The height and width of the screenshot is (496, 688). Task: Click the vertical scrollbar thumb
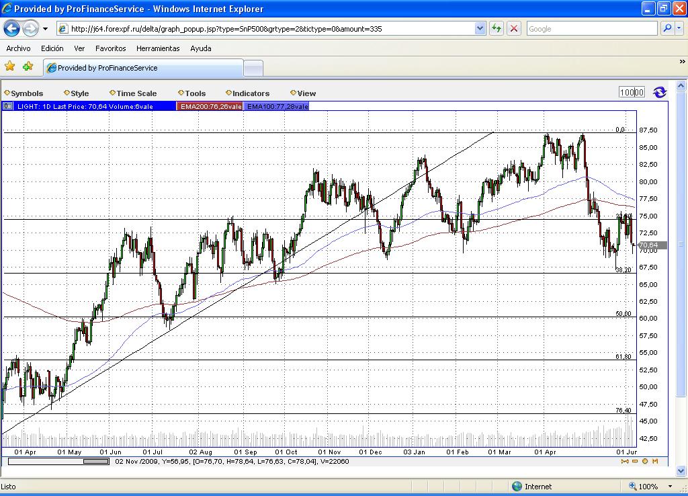coord(681,243)
